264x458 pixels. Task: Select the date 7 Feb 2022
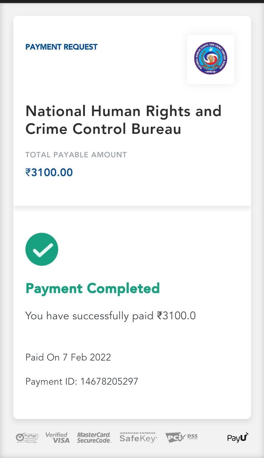87,357
